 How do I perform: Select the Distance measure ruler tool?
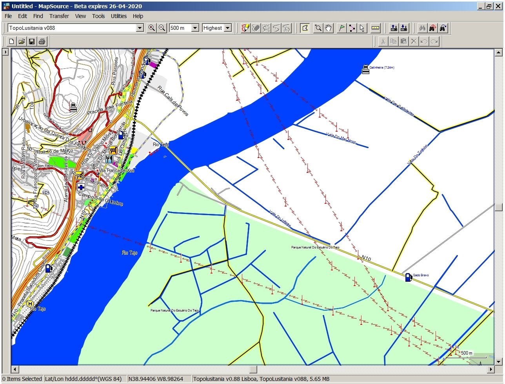376,28
